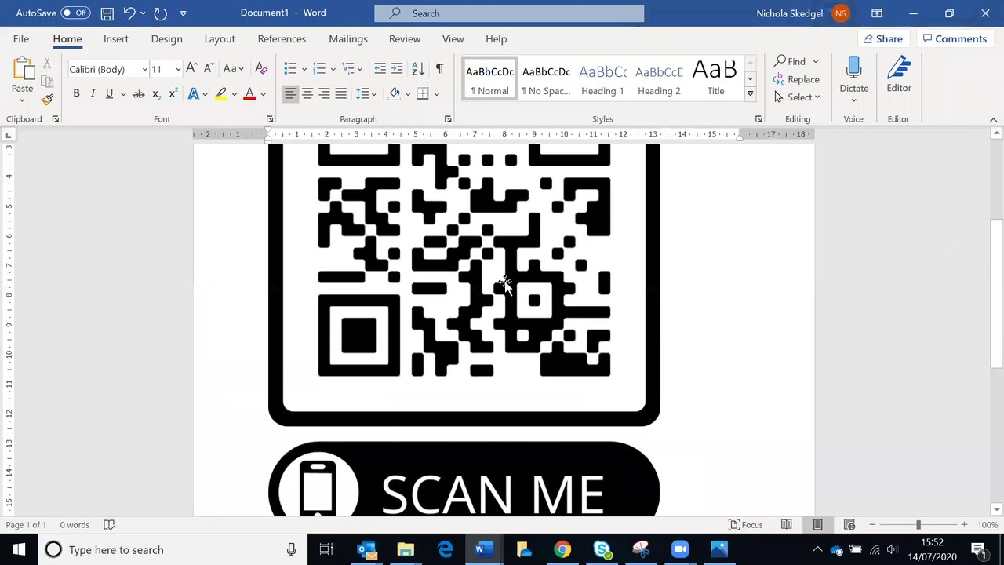Viewport: 1004px width, 565px height.
Task: Toggle show paragraph marks
Action: coord(439,69)
